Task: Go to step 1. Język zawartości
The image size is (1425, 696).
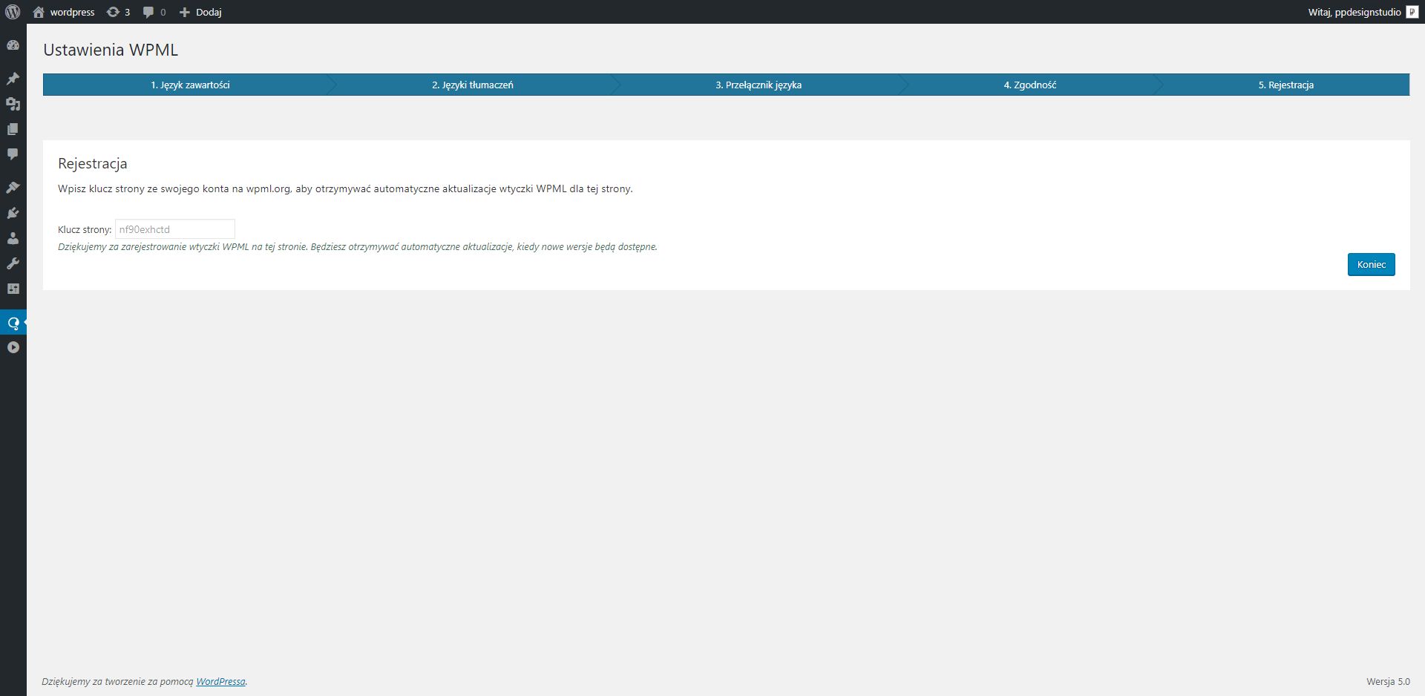Action: (190, 85)
